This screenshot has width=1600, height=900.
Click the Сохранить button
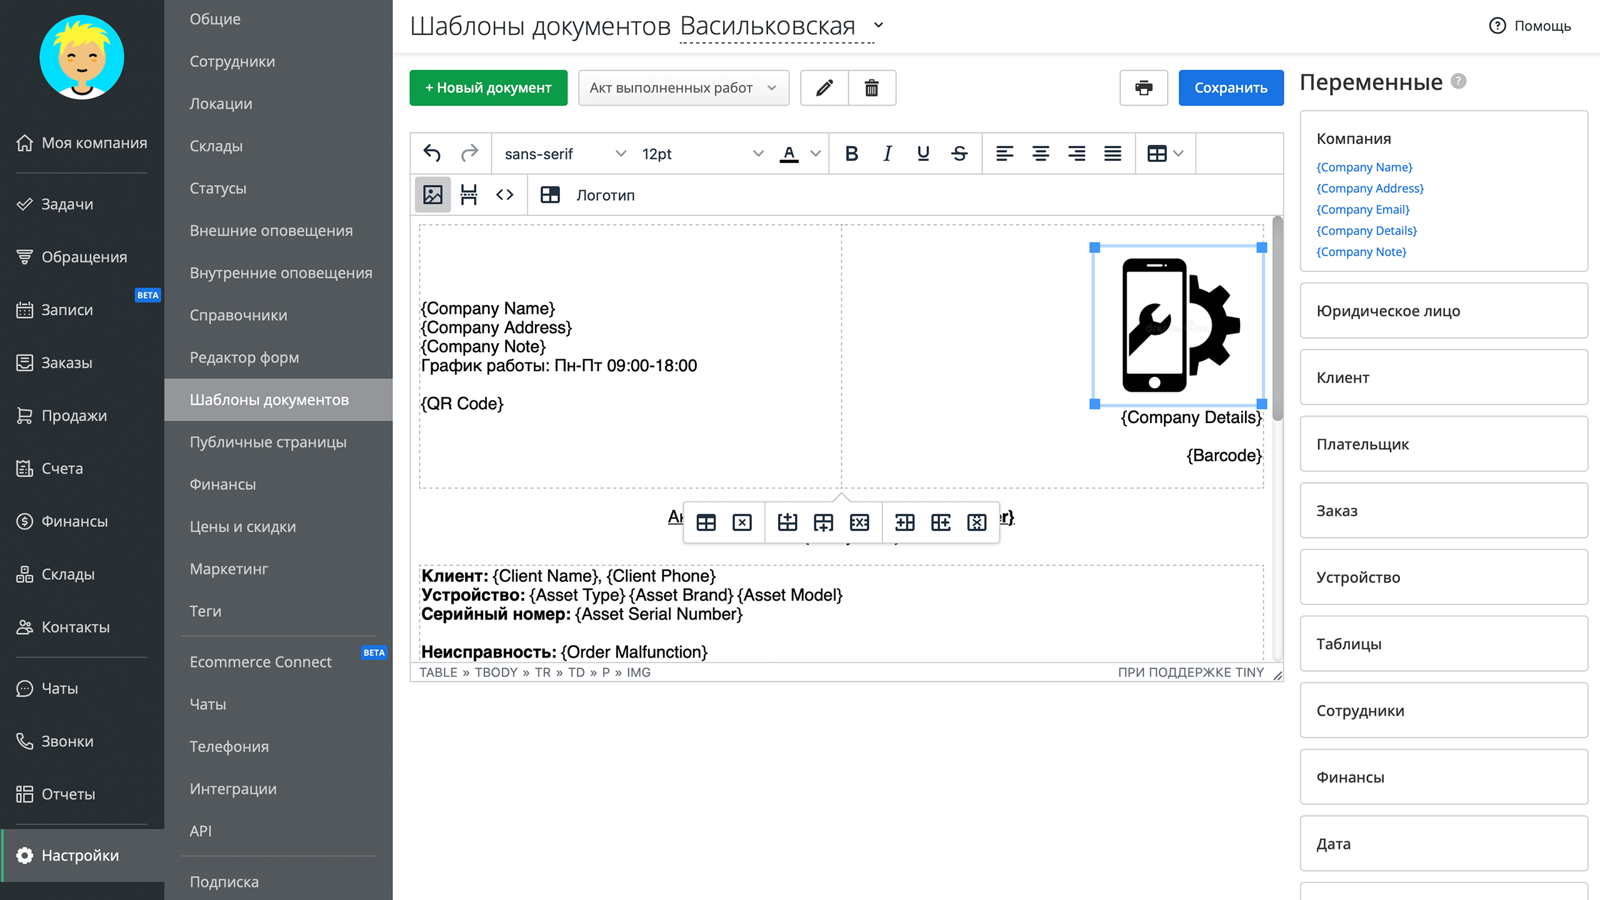[1231, 87]
